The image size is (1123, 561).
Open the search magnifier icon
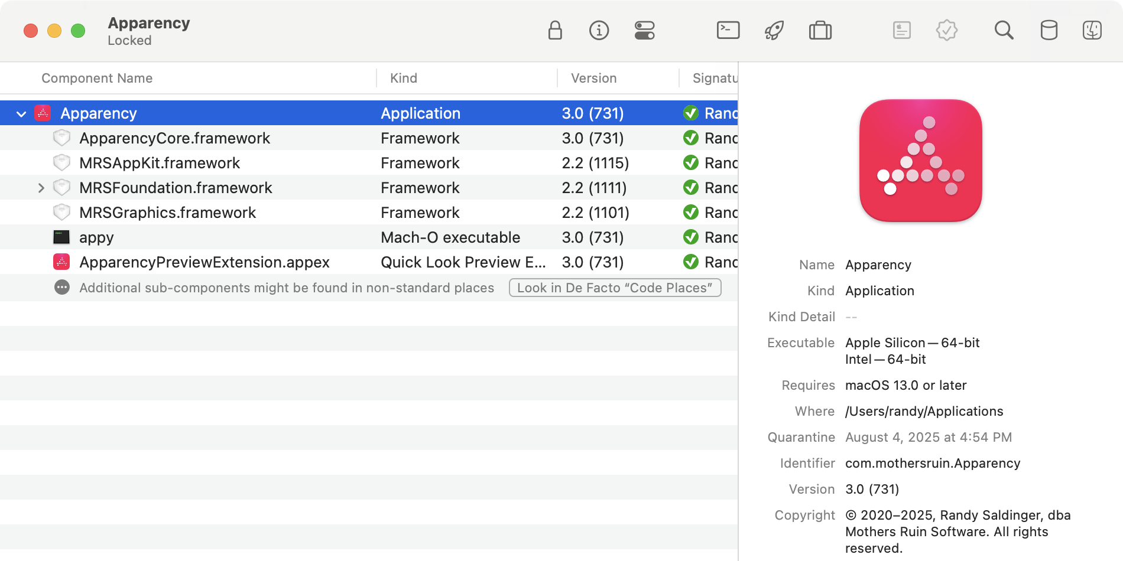click(1004, 31)
